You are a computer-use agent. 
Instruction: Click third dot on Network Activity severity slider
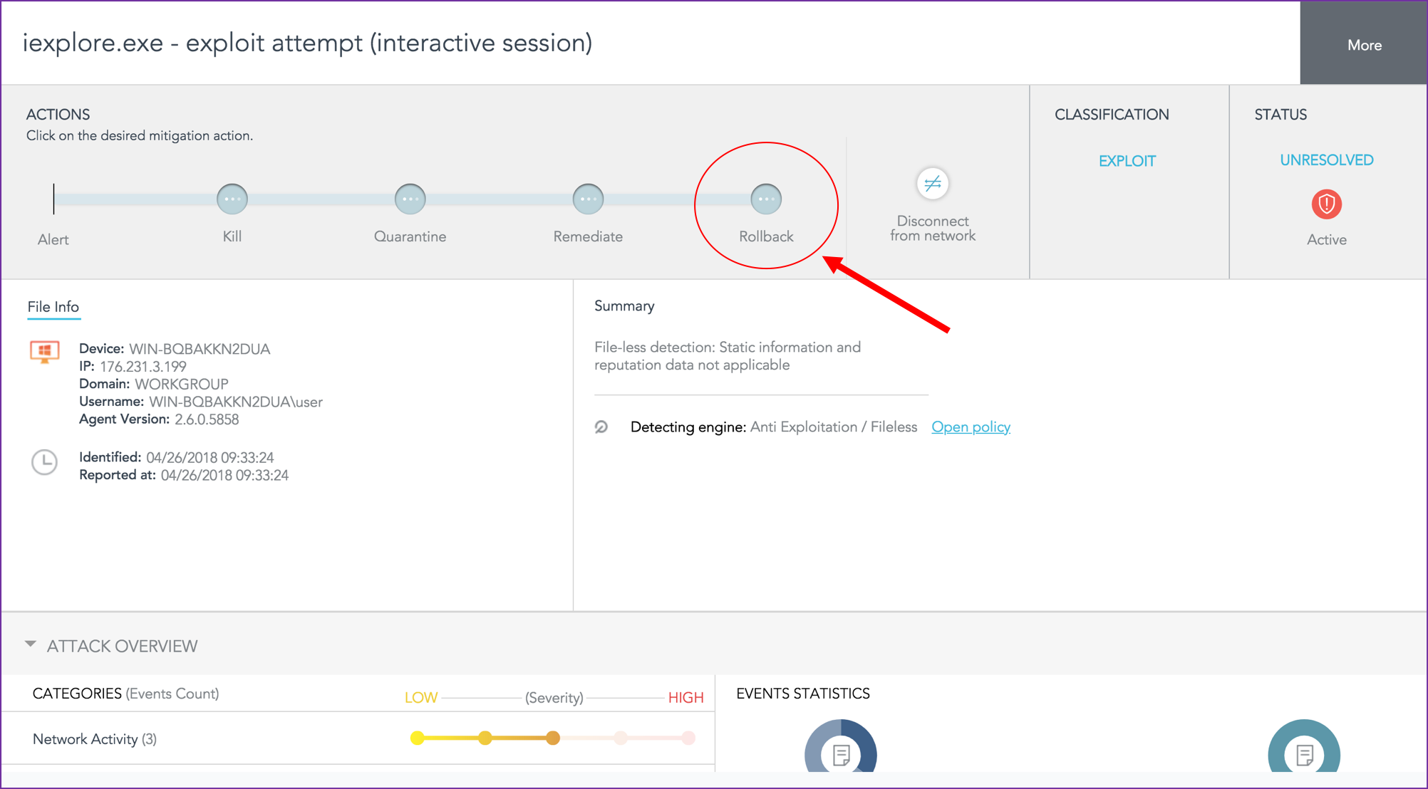tap(553, 738)
